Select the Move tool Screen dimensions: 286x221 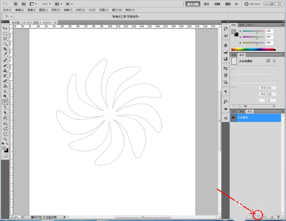point(5,28)
